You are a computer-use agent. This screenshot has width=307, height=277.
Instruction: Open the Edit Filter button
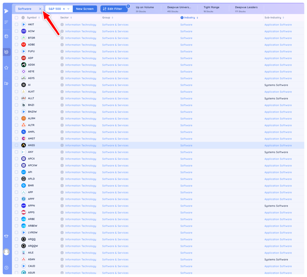(x=114, y=9)
